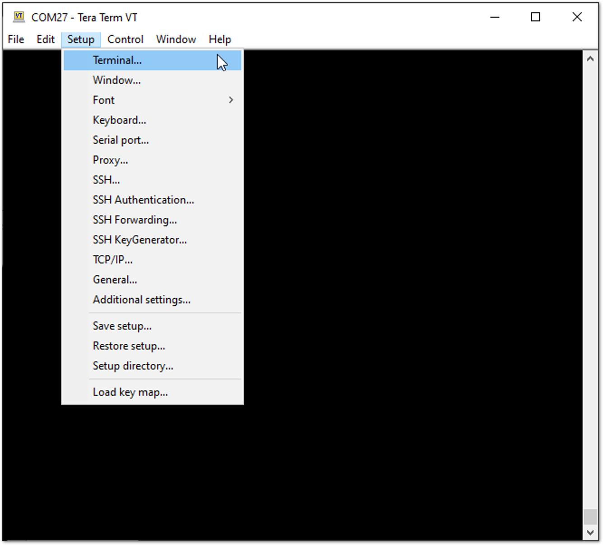This screenshot has width=603, height=545.
Task: Open SSH Authentication... settings
Action: 143,200
